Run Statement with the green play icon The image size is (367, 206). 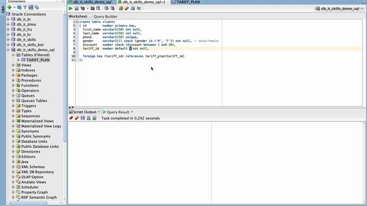[x=71, y=9]
